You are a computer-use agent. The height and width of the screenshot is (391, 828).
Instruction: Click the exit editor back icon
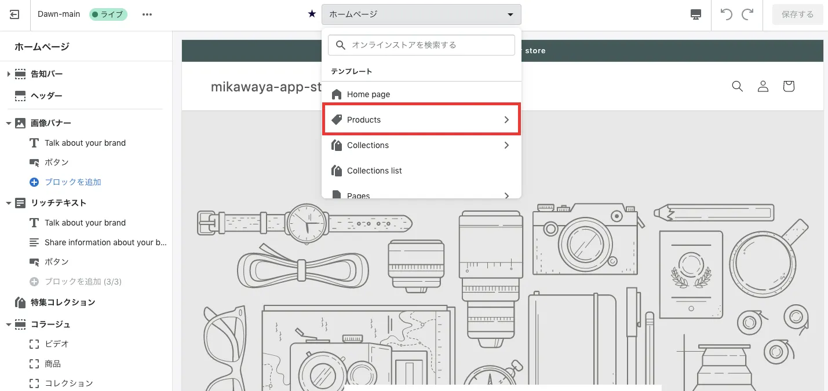[14, 14]
